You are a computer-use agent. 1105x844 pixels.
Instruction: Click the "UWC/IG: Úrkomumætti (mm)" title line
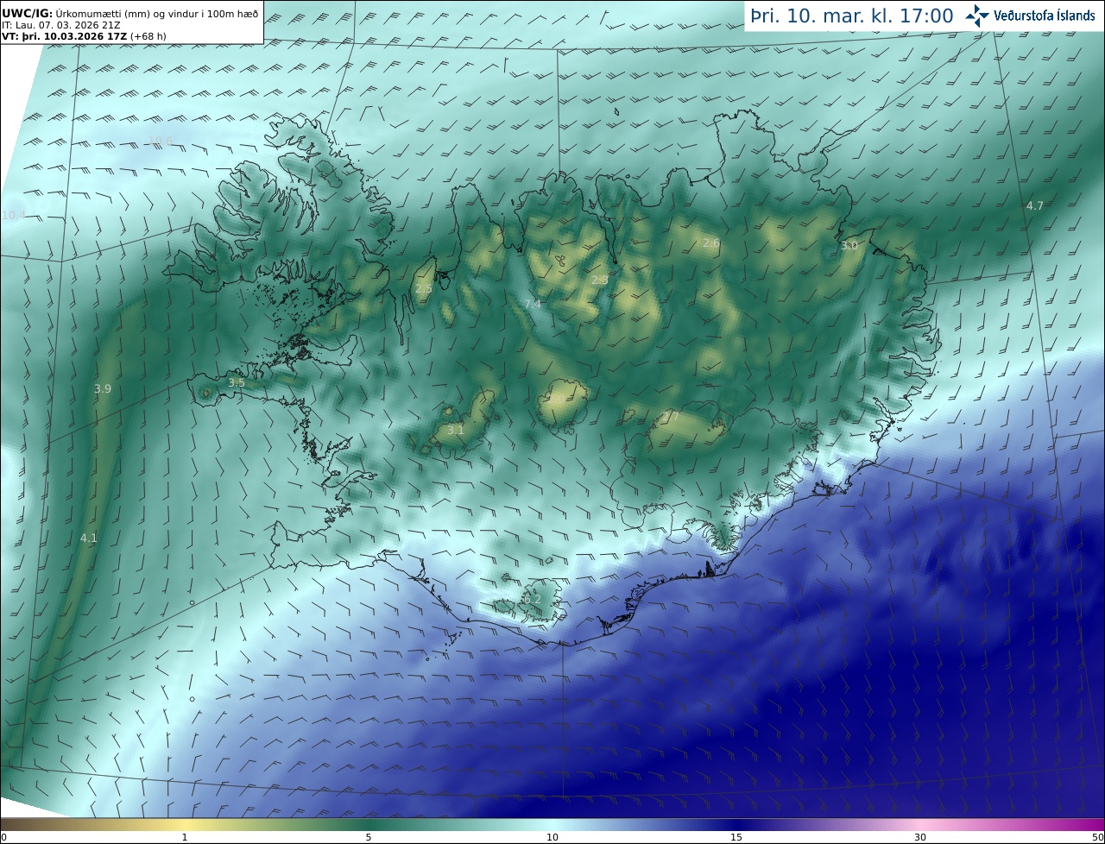coord(130,13)
